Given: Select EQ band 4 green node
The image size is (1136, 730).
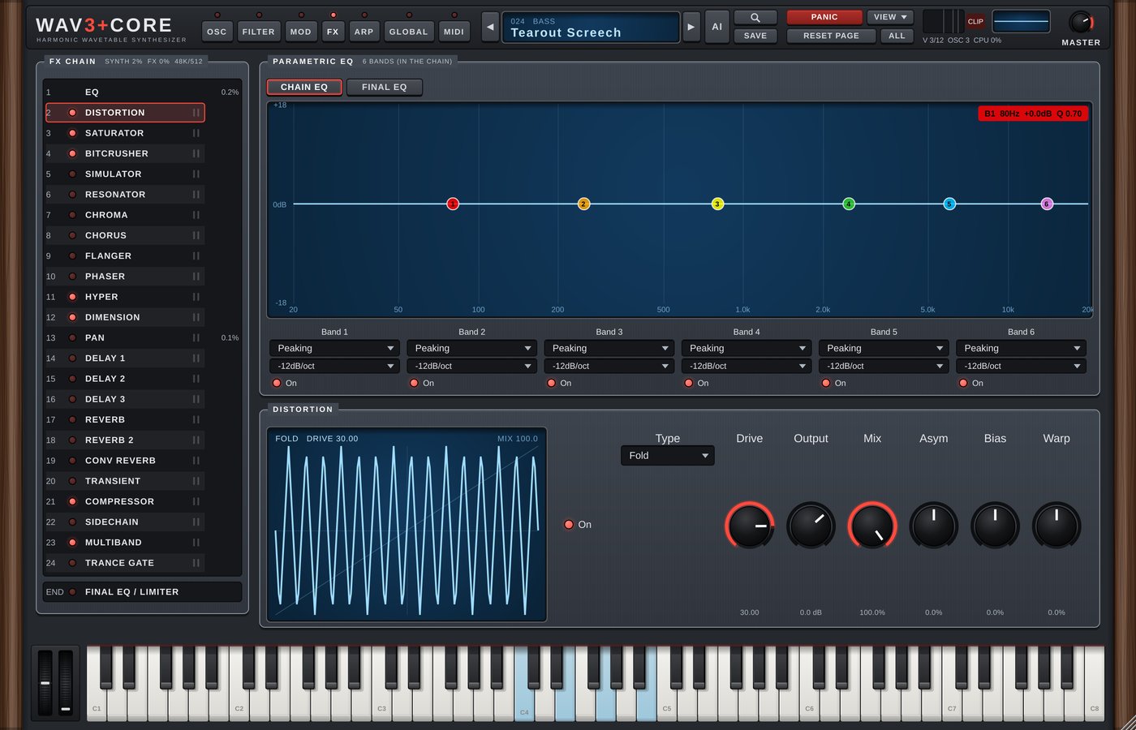Looking at the screenshot, I should 849,204.
